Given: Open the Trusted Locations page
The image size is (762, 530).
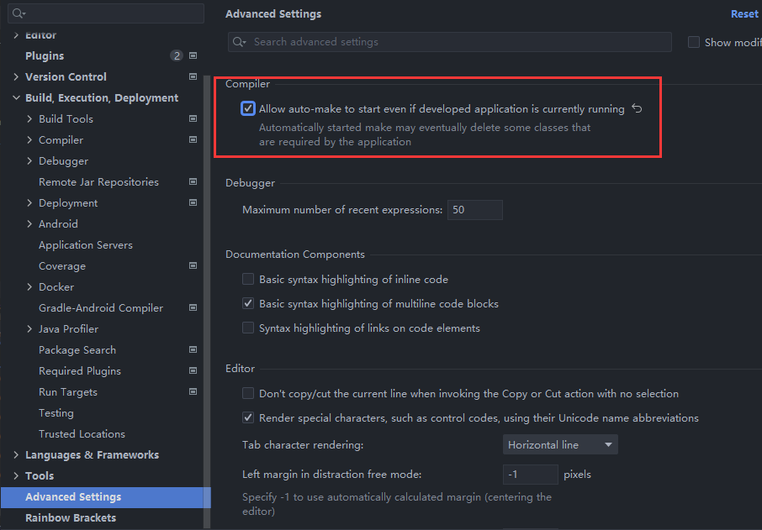Looking at the screenshot, I should pos(82,434).
